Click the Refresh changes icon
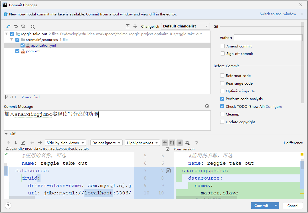Screen dimensions: 308x213 pyautogui.click(x=23, y=26)
